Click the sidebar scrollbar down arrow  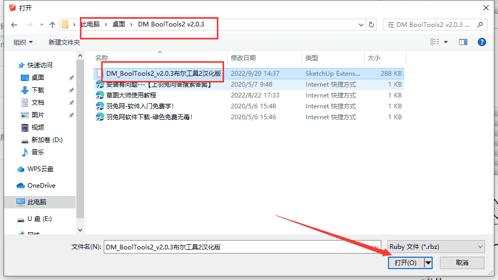click(x=80, y=230)
